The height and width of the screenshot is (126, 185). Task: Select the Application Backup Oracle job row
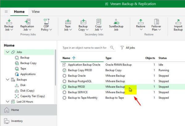click(123, 65)
